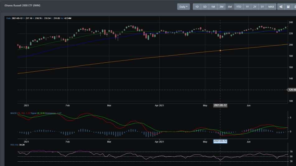
Task: Select the 6M time range
Action: pyautogui.click(x=230, y=7)
